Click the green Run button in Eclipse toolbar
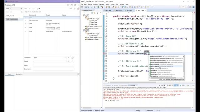 coord(98,7)
